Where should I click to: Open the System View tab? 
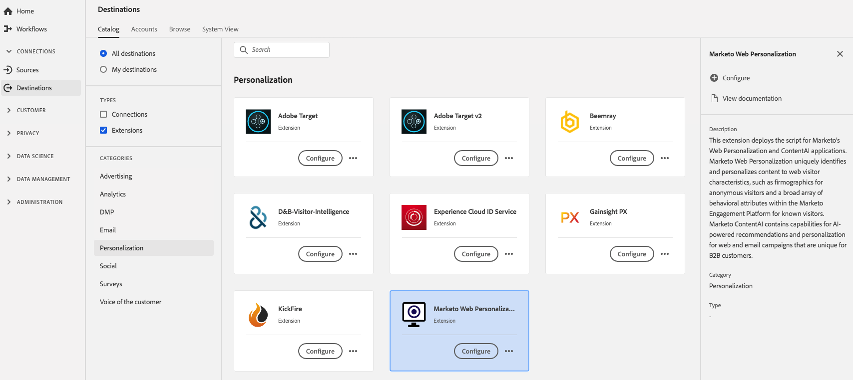point(220,29)
